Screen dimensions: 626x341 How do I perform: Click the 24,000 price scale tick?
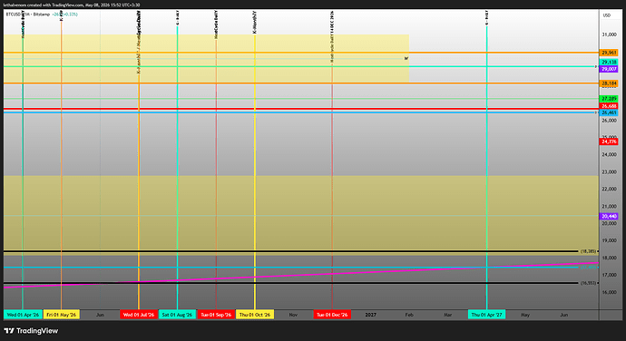tap(610, 154)
